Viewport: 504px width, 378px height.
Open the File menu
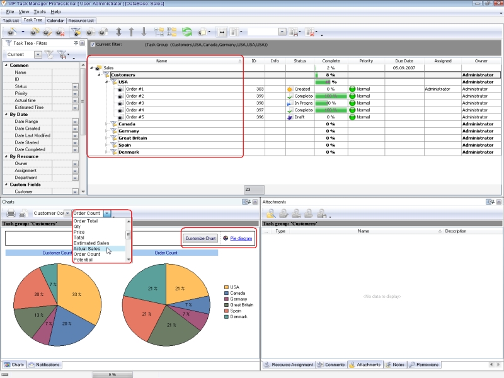tap(10, 11)
